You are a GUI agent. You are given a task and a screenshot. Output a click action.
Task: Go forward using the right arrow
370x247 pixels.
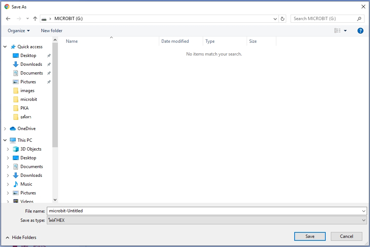tap(19, 19)
